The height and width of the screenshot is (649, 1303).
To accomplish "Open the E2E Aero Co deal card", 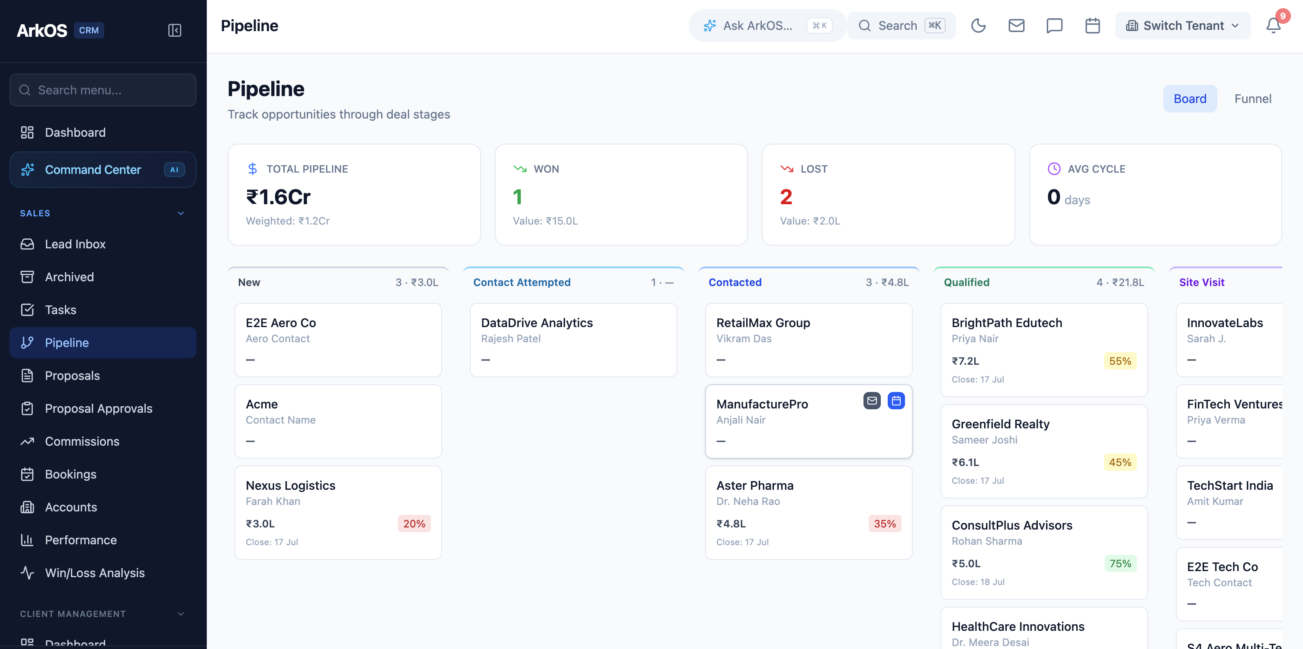I will pyautogui.click(x=338, y=340).
